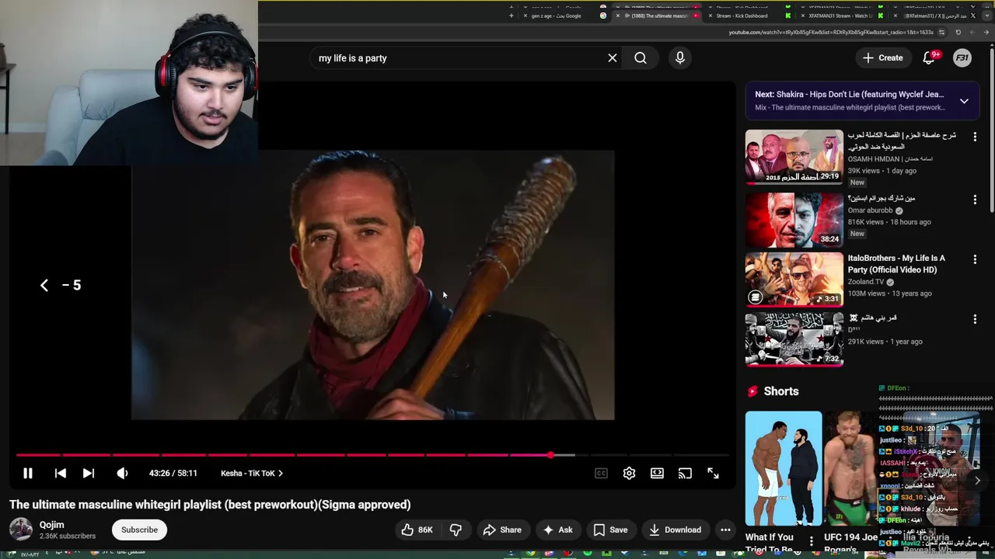Open the 29:19 OSAMH HMDAN video thumbnail
995x559 pixels.
tap(794, 157)
